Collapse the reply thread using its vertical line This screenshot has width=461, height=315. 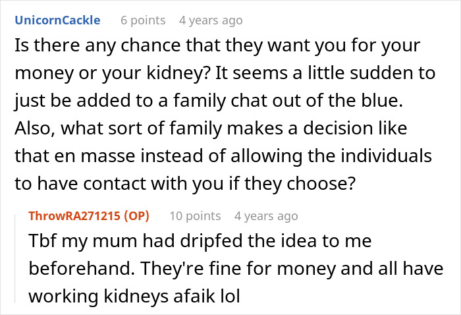pyautogui.click(x=16, y=256)
